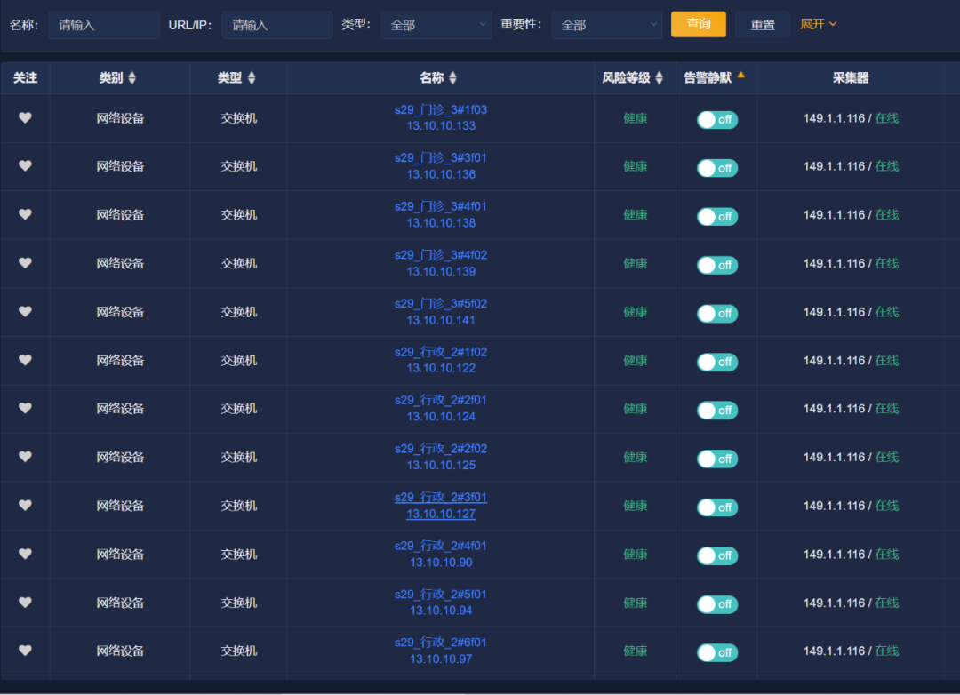Click 关注 column header
Viewport: 960px width, 695px height.
point(25,78)
